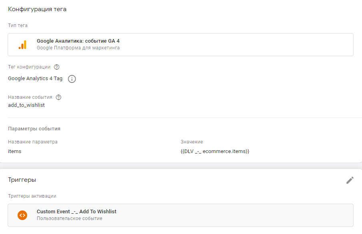Click the "Параметры события" heading
362x234 pixels.
pos(34,128)
